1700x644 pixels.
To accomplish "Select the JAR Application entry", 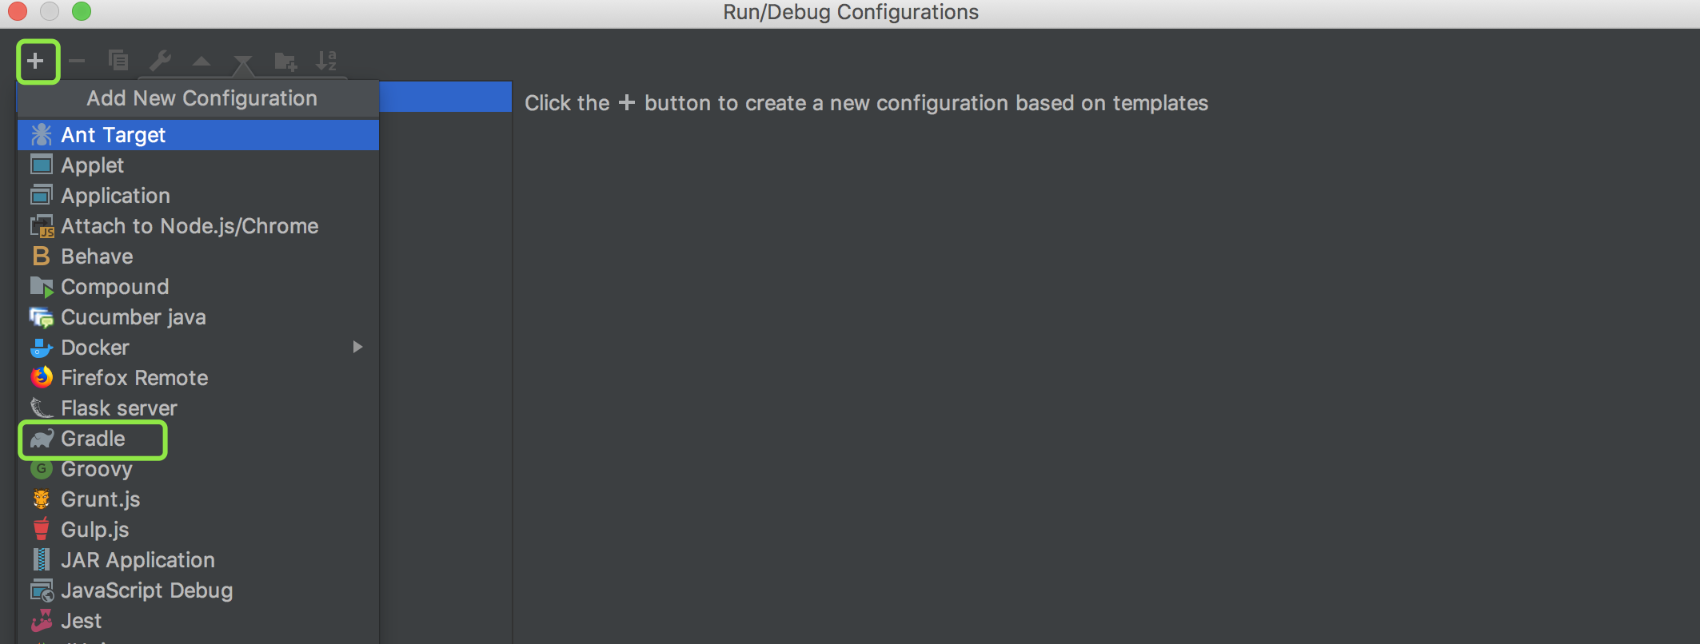I will (x=138, y=560).
